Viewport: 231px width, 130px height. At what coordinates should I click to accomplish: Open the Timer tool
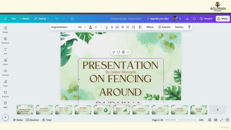click(47, 120)
